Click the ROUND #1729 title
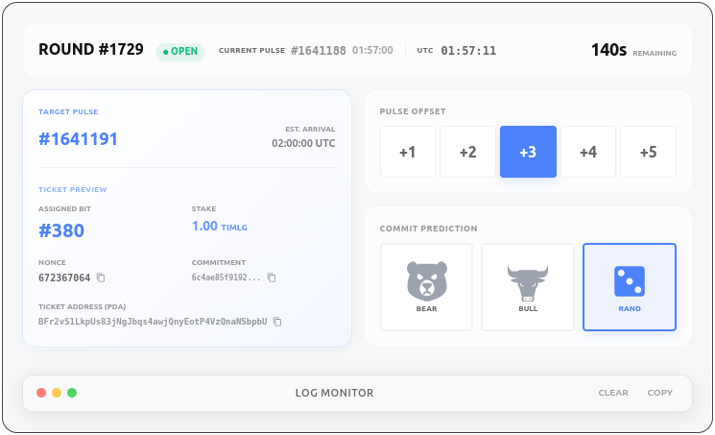The image size is (715, 435). click(x=91, y=49)
